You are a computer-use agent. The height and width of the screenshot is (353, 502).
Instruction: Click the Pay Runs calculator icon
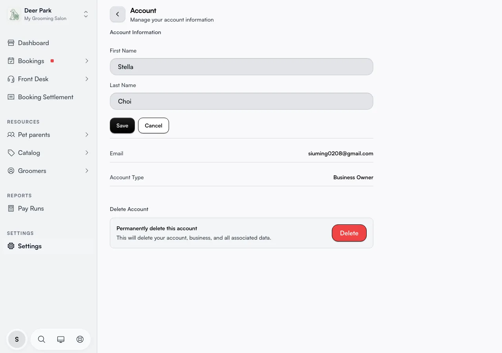coord(11,208)
